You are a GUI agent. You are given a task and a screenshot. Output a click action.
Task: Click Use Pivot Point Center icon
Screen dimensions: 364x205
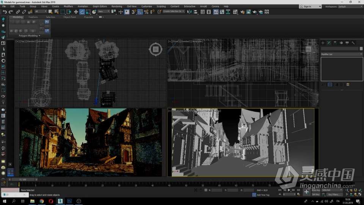pos(113,12)
